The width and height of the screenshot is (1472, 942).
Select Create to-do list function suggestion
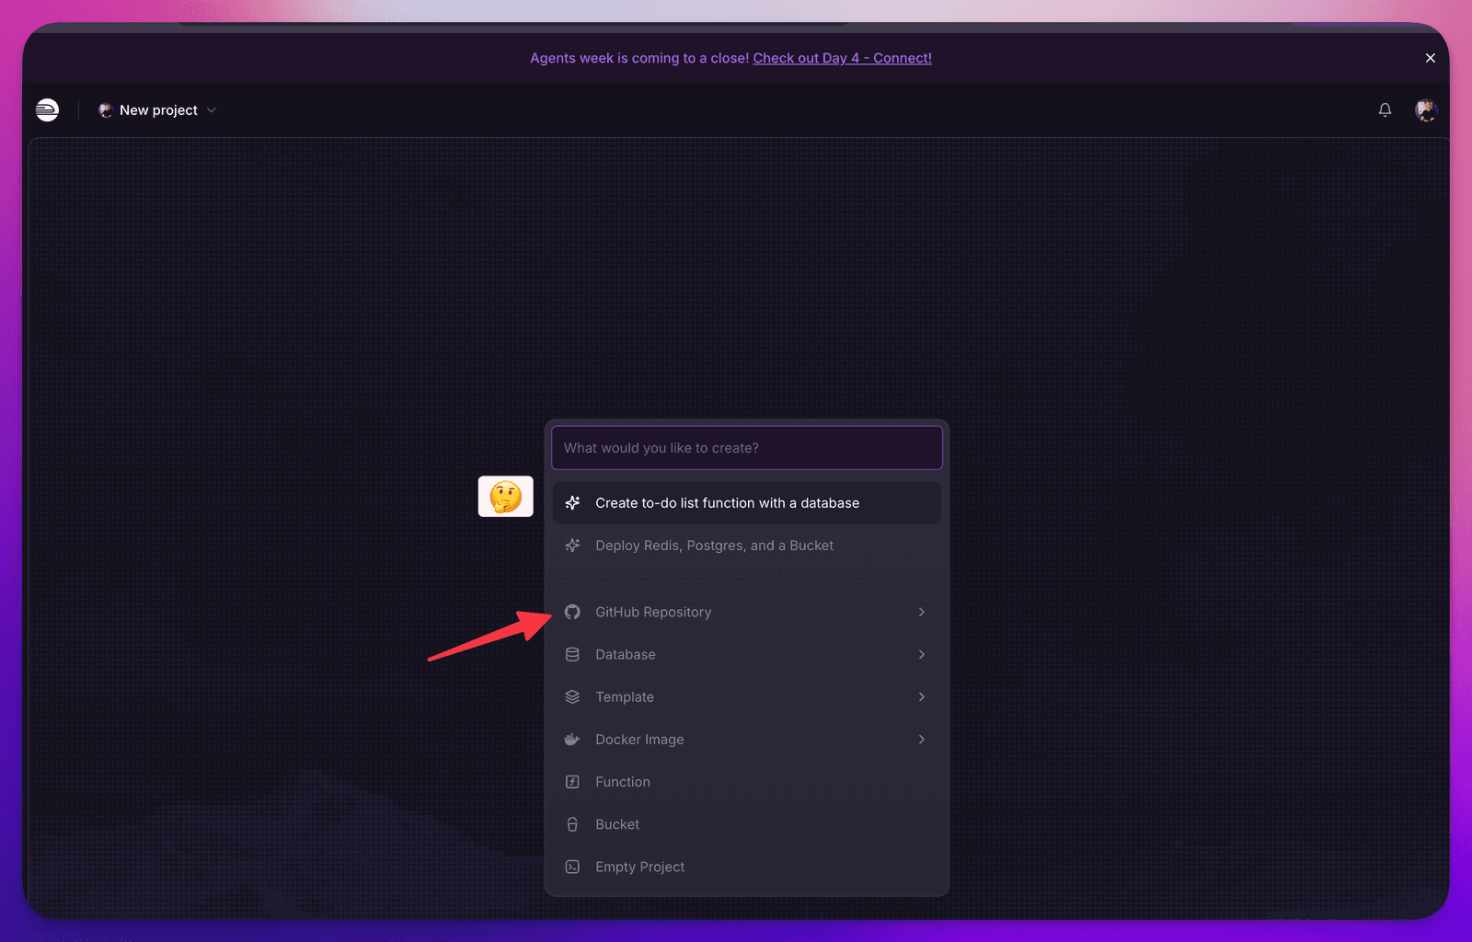point(747,503)
